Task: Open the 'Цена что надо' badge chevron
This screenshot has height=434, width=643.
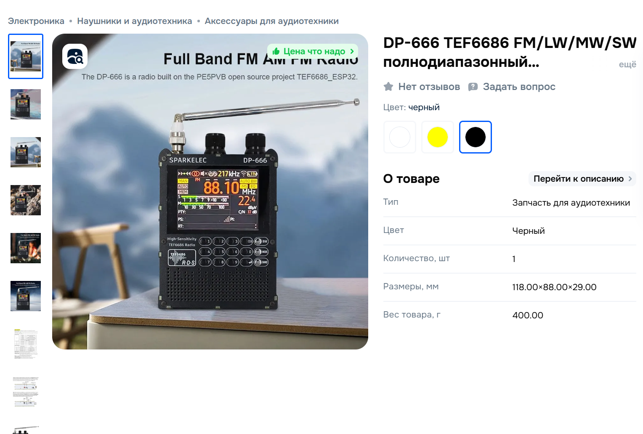Action: point(352,51)
